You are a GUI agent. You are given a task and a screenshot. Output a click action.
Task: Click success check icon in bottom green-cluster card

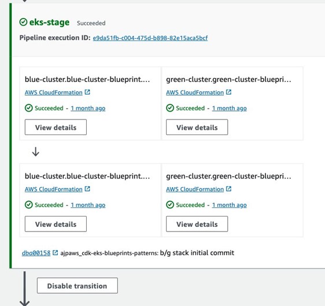(170, 205)
